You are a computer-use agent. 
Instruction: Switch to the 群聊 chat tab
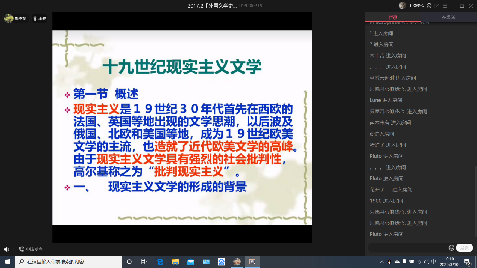click(393, 17)
